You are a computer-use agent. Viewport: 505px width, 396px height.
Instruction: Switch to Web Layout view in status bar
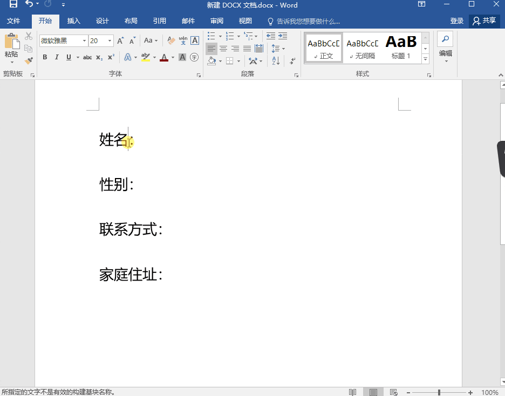point(393,392)
